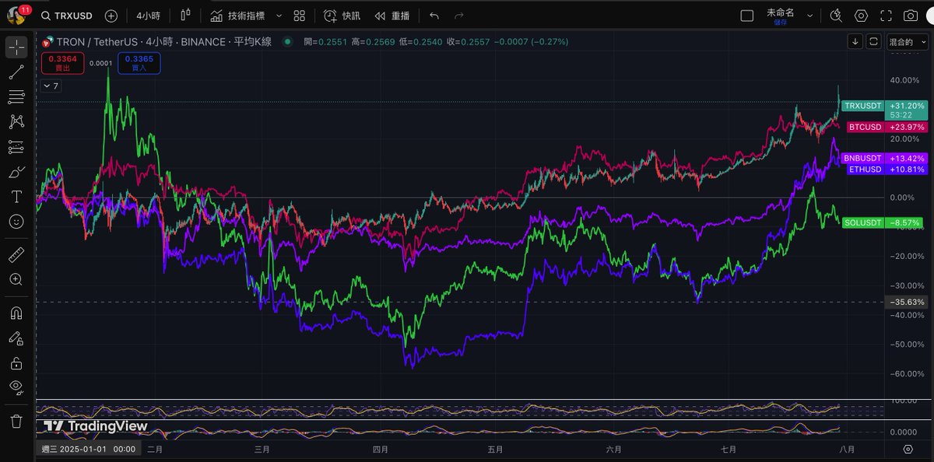Click the pane sync toggle button

[874, 41]
